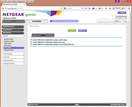Viewport: 132px width, 107px height.
Task: Open ADVANCED Home in sidebar
Action: 13,27
